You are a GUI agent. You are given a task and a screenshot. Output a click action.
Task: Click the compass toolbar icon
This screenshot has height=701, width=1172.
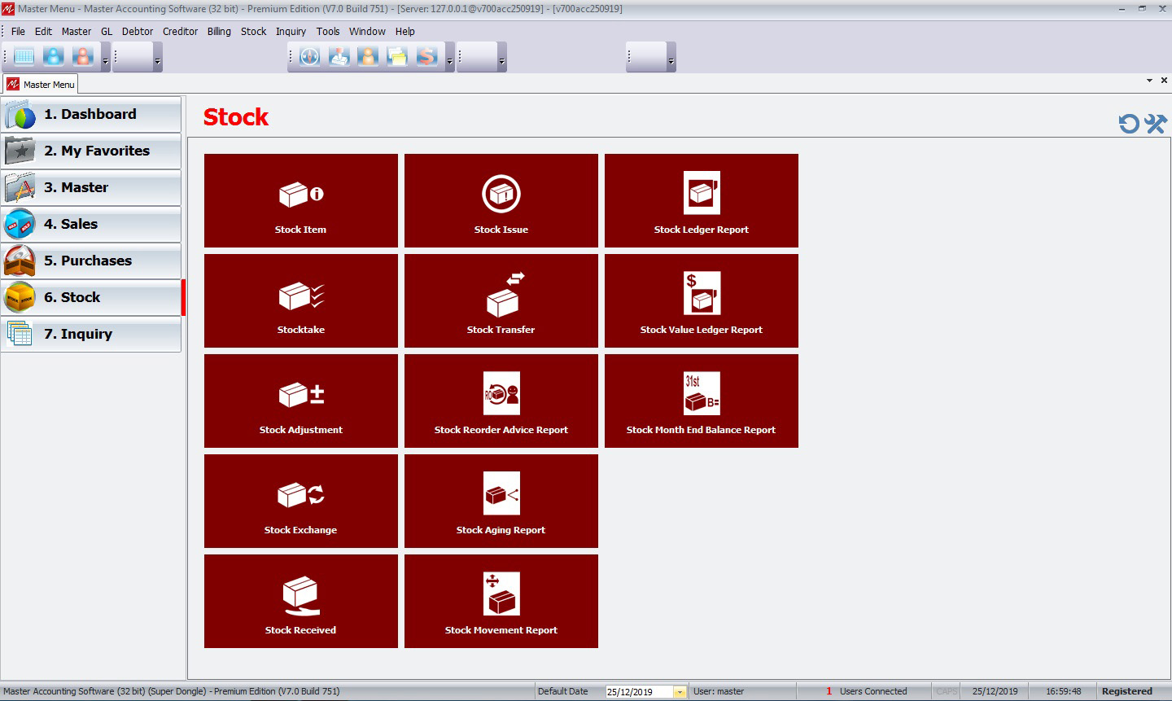[x=309, y=57]
